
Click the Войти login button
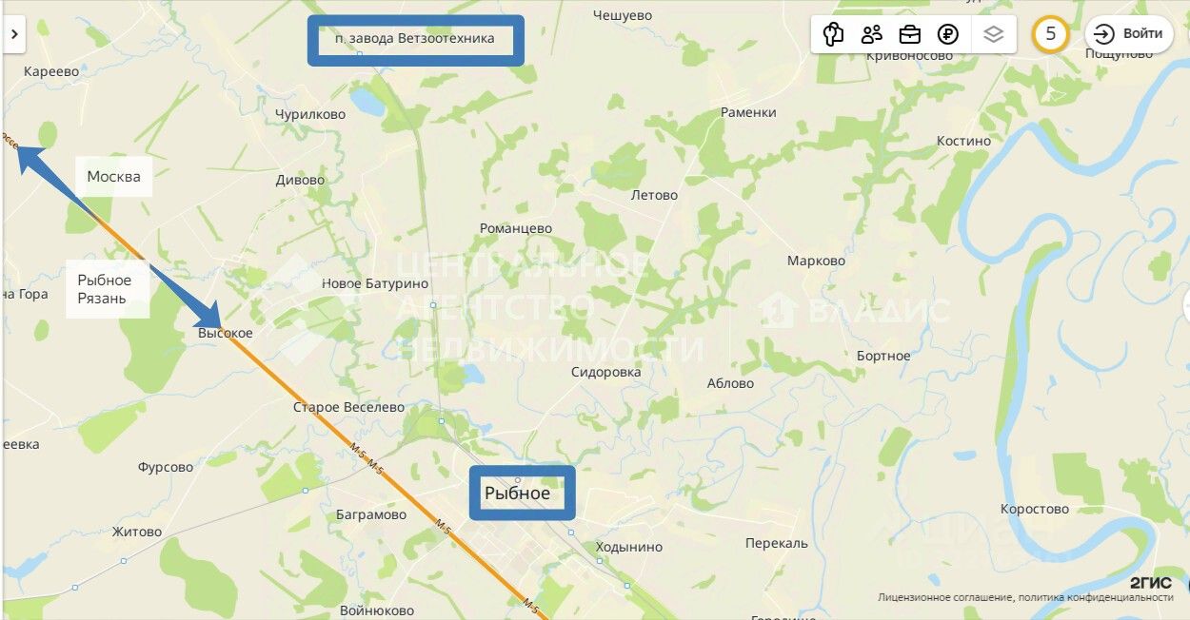(1128, 33)
